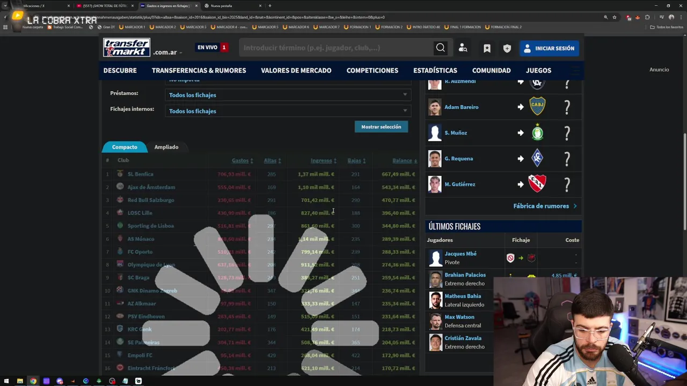Click Independiente crest beside M. Gutiérrez

pyautogui.click(x=537, y=183)
